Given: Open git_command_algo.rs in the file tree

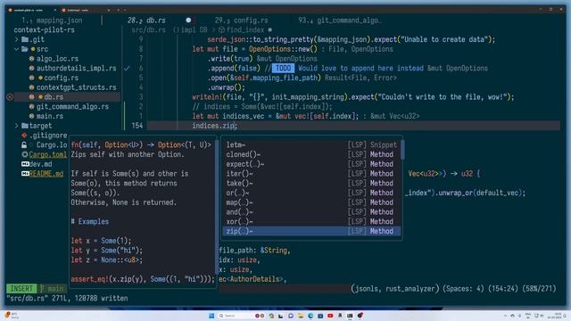Looking at the screenshot, I should click(72, 107).
